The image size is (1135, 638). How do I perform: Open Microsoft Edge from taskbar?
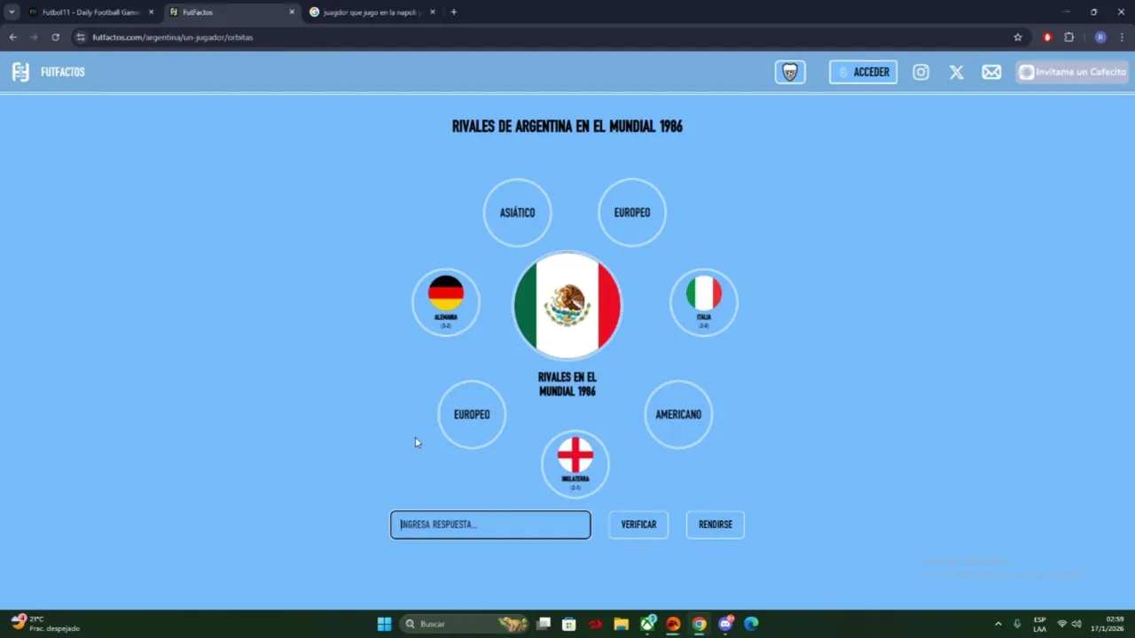tap(752, 624)
